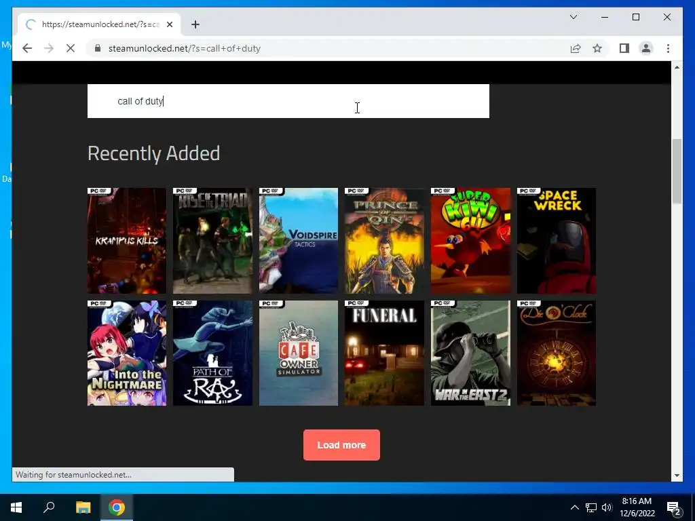The width and height of the screenshot is (695, 521).
Task: Open the Path of Ra game cover
Action: pos(212,353)
